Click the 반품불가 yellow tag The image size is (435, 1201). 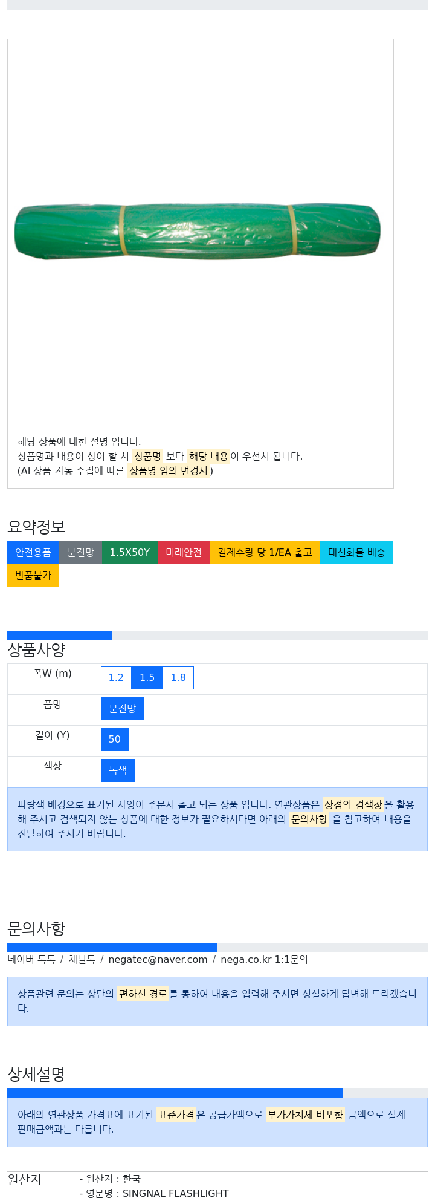[33, 576]
